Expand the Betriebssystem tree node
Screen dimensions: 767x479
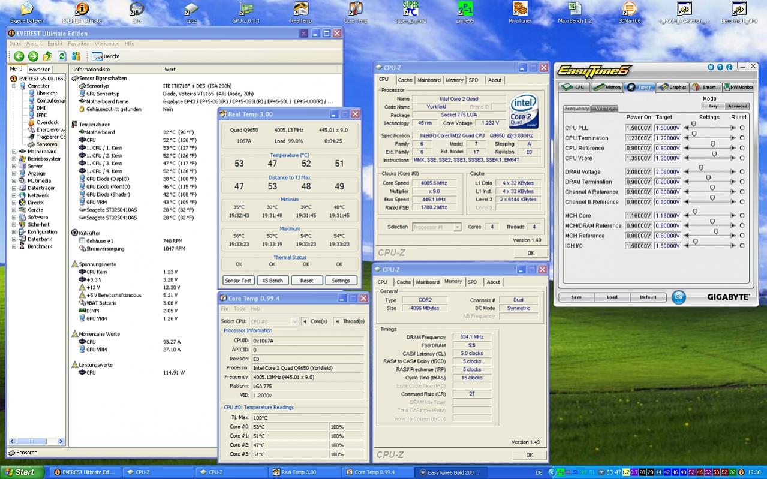point(13,159)
